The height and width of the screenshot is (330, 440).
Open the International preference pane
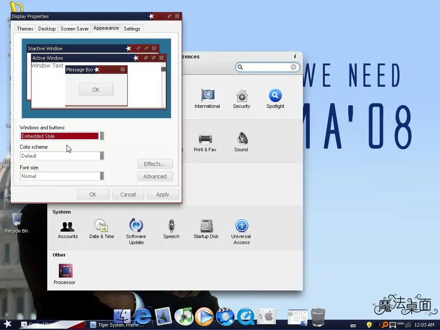[x=207, y=98]
